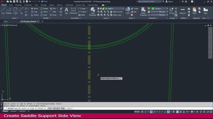Open the ByLayer lineweight dropdown
The image size is (213, 119).
point(159,12)
